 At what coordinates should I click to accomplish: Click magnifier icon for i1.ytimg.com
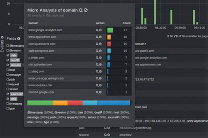[x=97, y=71]
